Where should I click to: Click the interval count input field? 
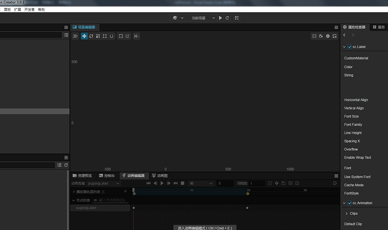click(x=257, y=183)
